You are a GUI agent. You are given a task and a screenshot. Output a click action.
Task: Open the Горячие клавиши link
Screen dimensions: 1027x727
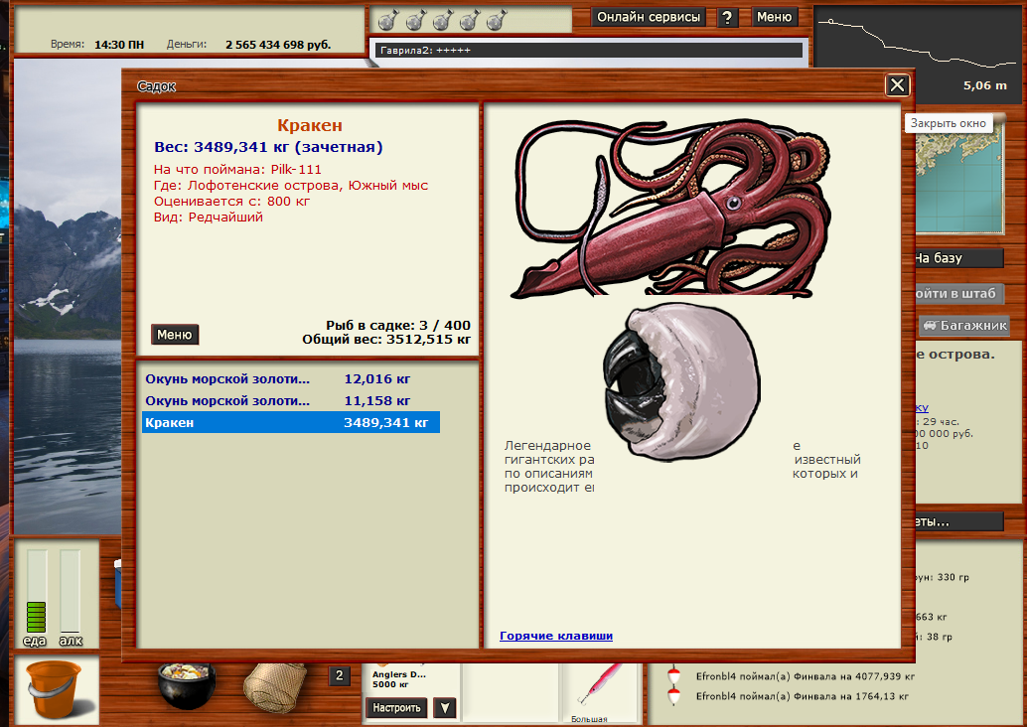click(x=556, y=636)
